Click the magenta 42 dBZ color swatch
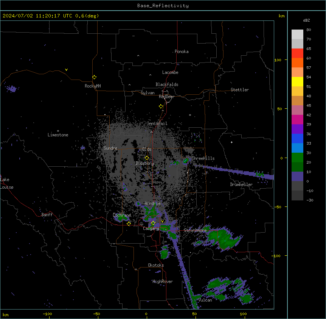The height and width of the screenshot is (319, 326). (297, 119)
